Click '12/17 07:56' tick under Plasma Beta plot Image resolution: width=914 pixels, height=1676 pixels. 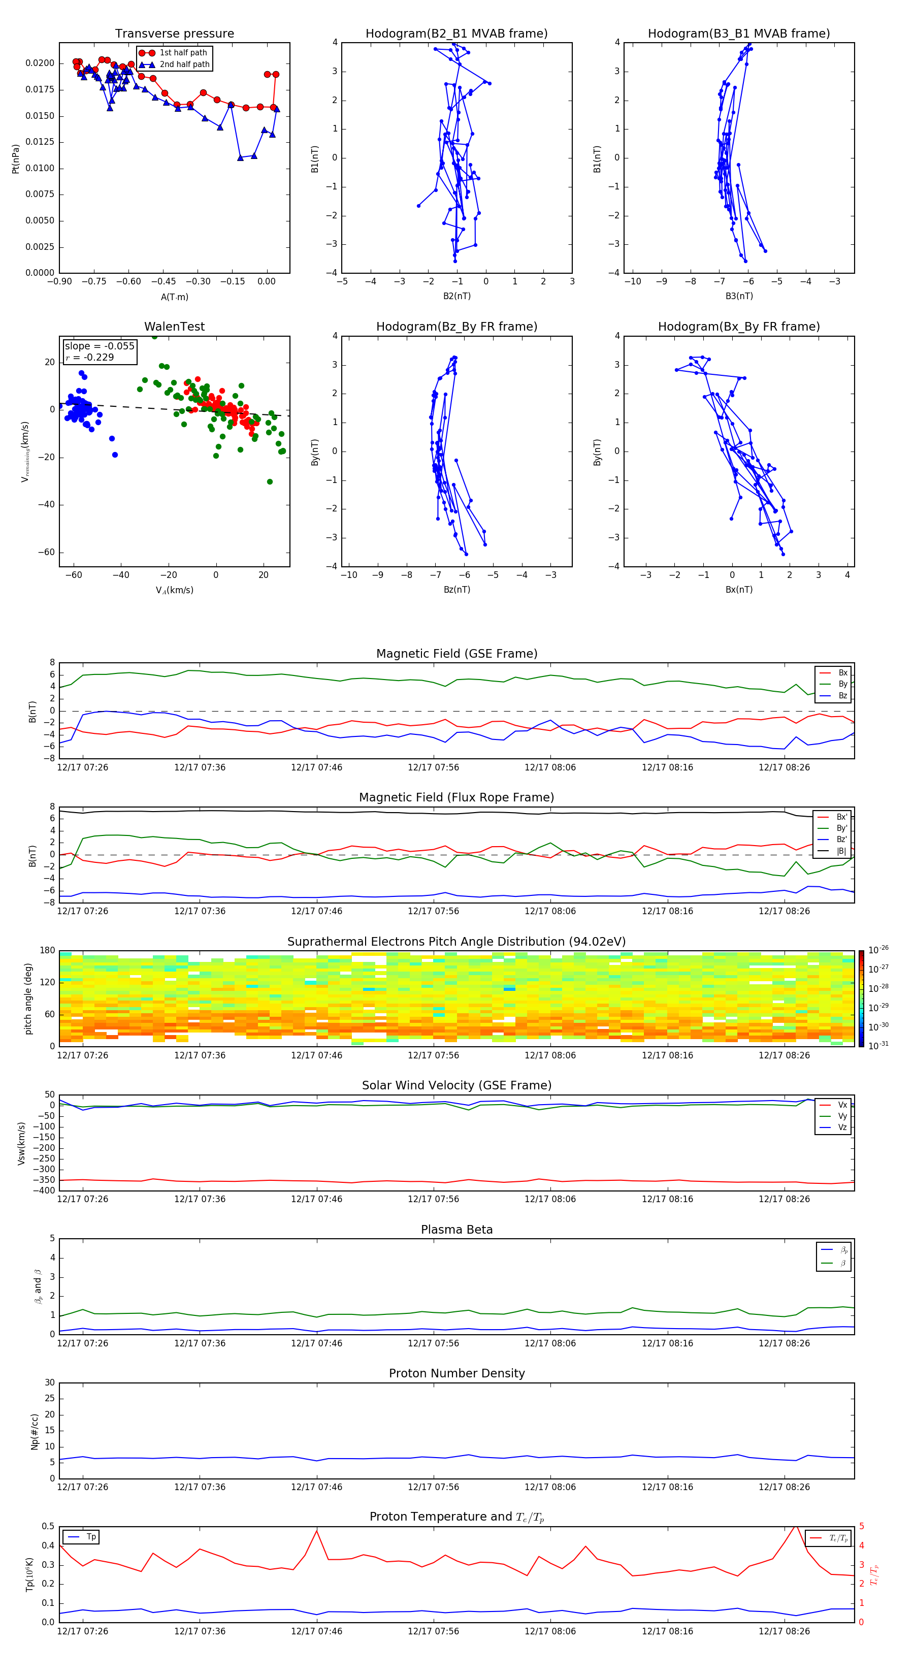433,1343
